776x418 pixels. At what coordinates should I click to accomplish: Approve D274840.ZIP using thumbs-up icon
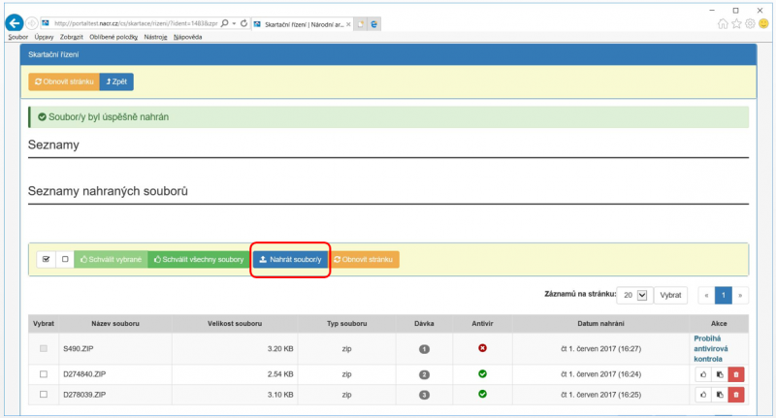coord(700,373)
